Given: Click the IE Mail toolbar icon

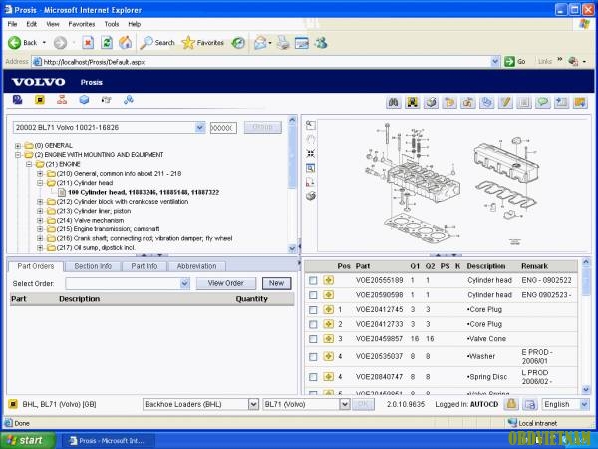Looking at the screenshot, I should (260, 42).
